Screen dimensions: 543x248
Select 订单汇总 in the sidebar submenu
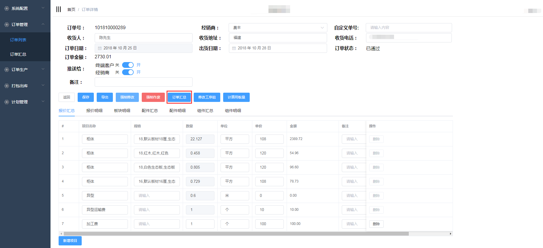coord(18,54)
